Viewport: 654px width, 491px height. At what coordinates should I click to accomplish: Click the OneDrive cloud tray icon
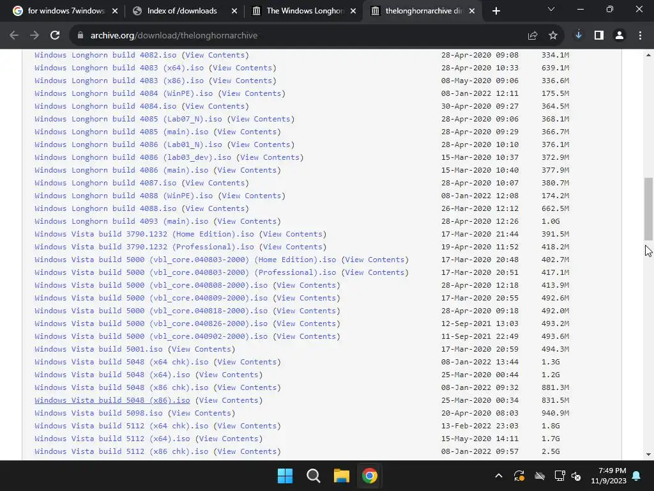540,476
